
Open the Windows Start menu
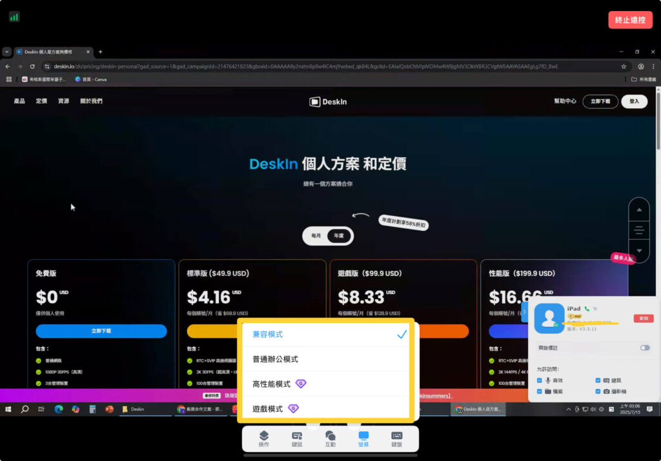8,409
